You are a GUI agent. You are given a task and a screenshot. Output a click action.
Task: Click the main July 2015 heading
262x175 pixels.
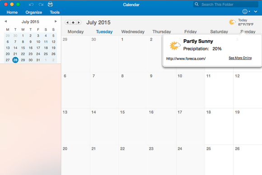(x=98, y=23)
